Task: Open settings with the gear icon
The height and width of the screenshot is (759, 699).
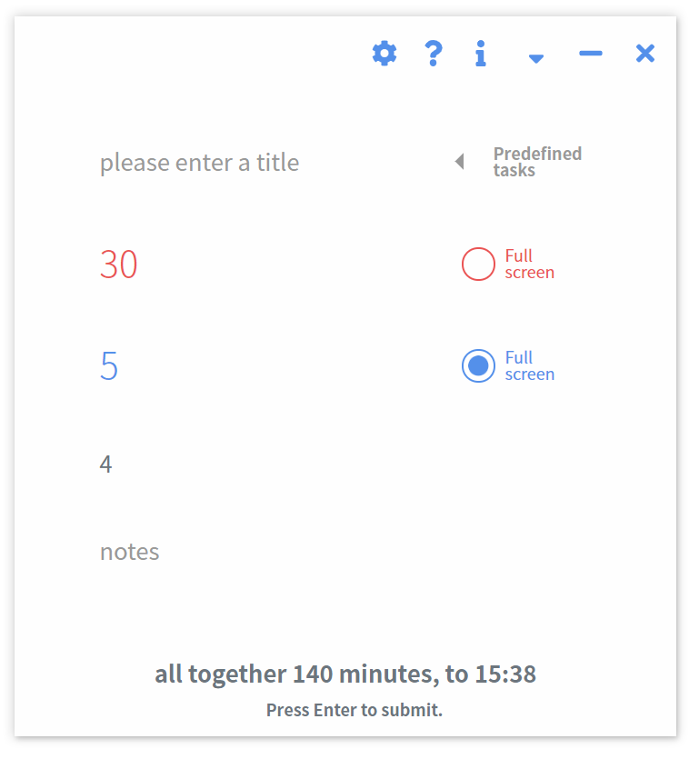Action: (384, 54)
